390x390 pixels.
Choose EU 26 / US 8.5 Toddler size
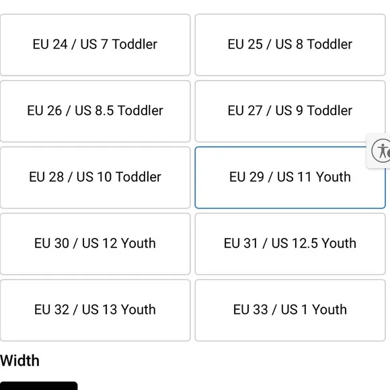pyautogui.click(x=95, y=111)
